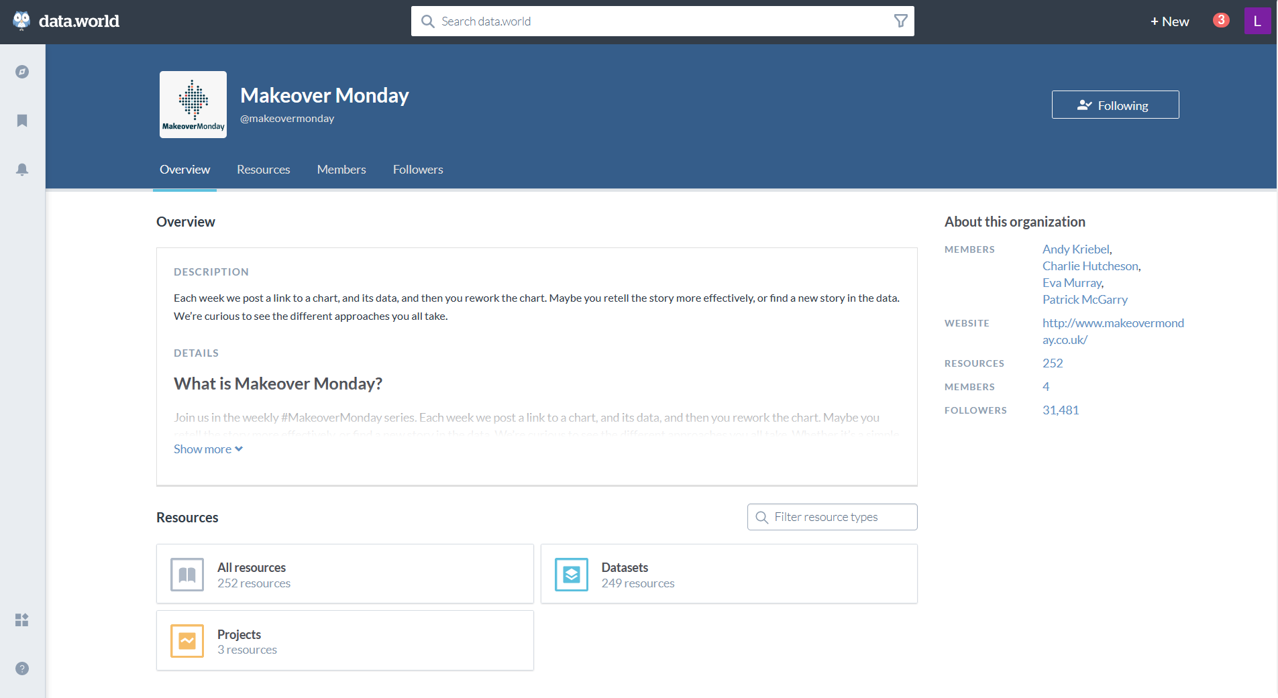The height and width of the screenshot is (698, 1278).
Task: Click the 'About this organization' heading
Action: (1014, 222)
